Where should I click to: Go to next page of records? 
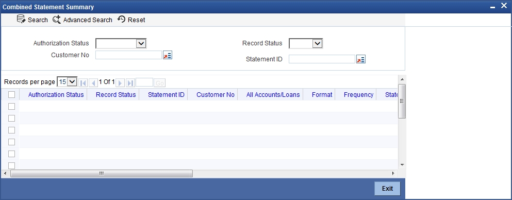120,83
